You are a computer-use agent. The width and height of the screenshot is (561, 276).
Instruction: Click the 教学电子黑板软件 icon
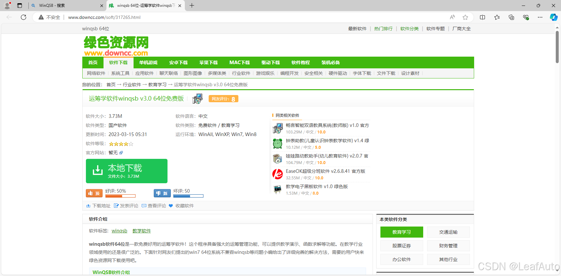pyautogui.click(x=278, y=189)
